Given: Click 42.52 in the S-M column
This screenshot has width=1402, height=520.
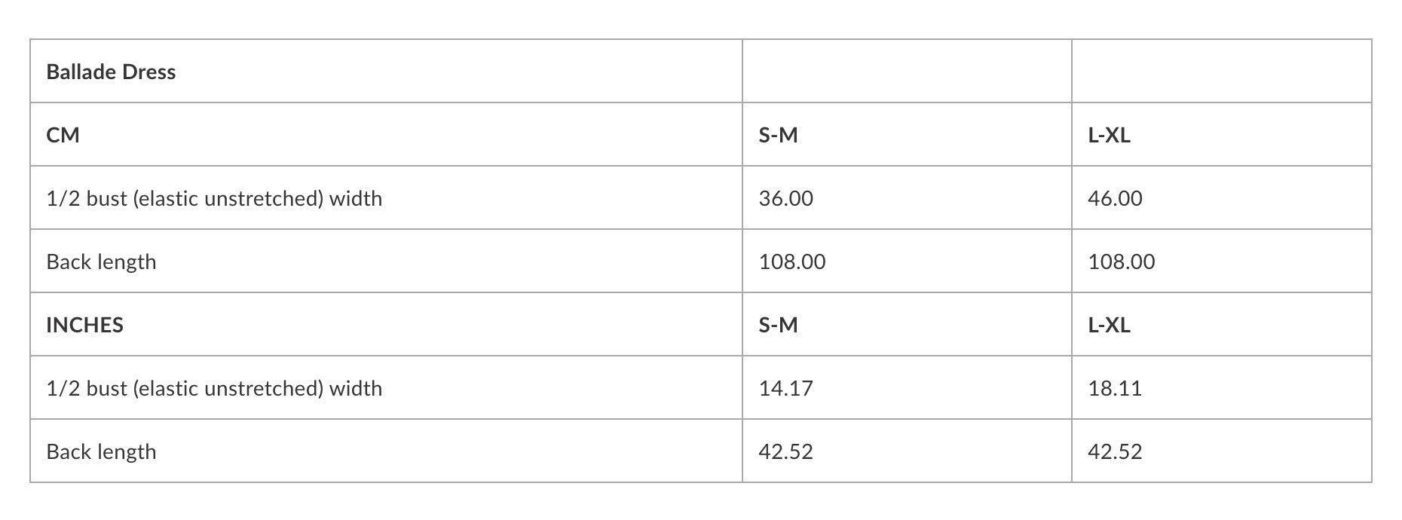Looking at the screenshot, I should click(x=786, y=451).
